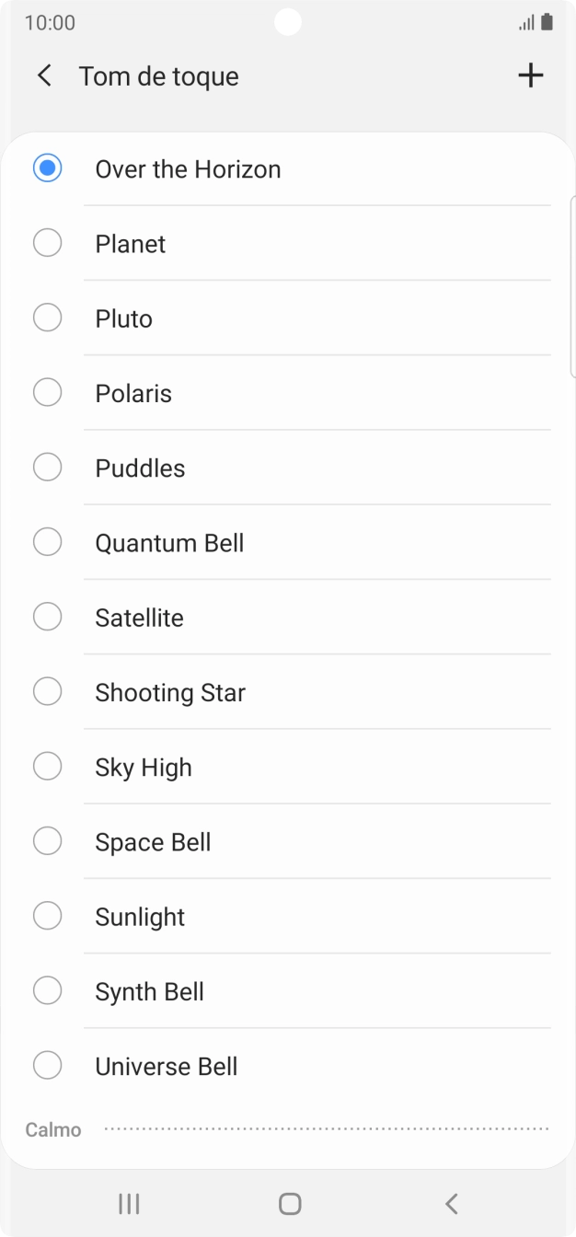Navigate back using the top-left arrow
This screenshot has height=1237, width=576.
click(x=44, y=75)
